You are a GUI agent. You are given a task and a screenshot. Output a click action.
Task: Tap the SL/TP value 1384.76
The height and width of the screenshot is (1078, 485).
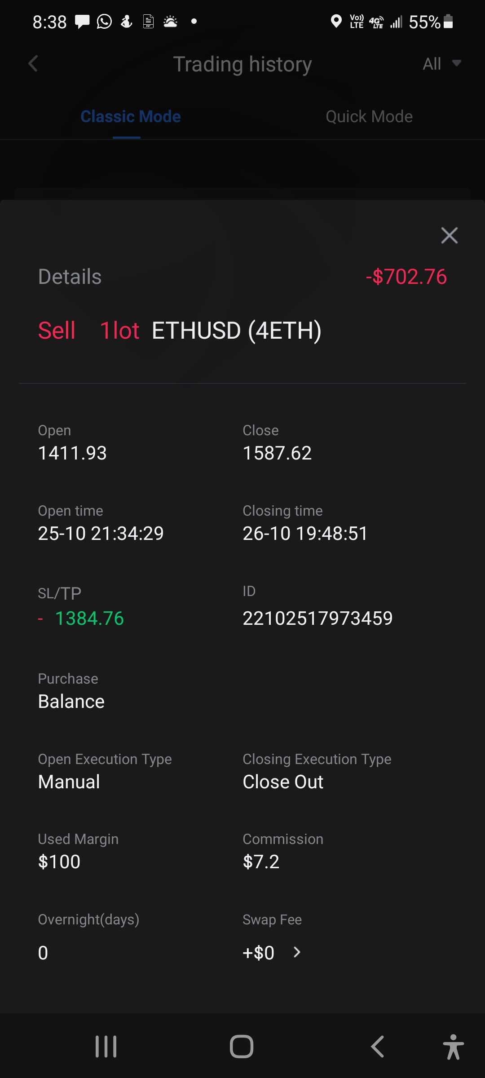point(89,618)
